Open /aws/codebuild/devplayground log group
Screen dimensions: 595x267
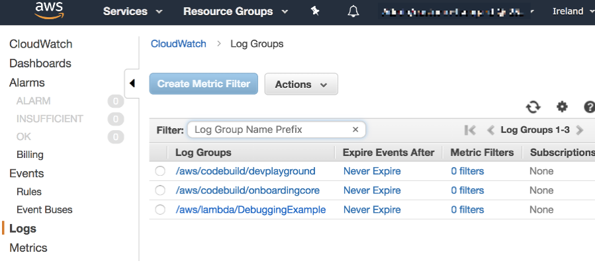(246, 171)
